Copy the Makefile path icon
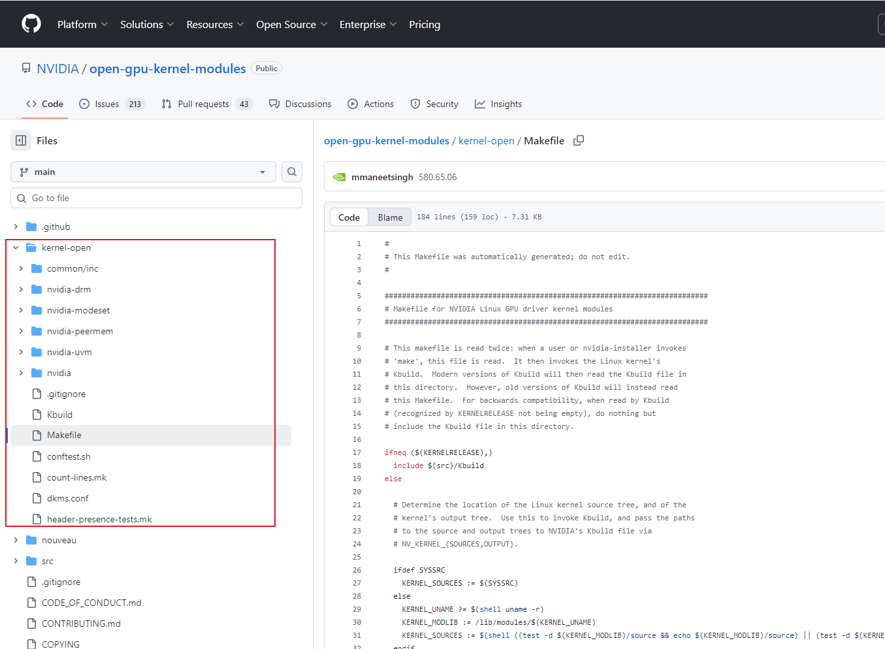This screenshot has width=885, height=649. tap(579, 140)
